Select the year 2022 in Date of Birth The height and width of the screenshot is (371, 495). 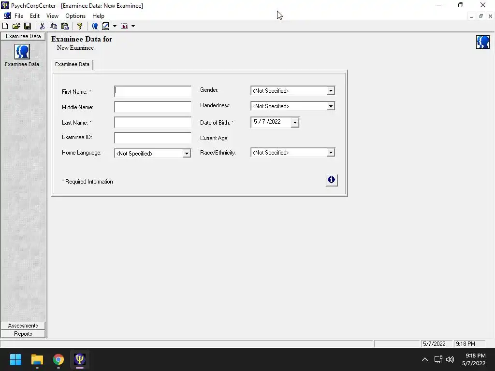[x=275, y=122]
